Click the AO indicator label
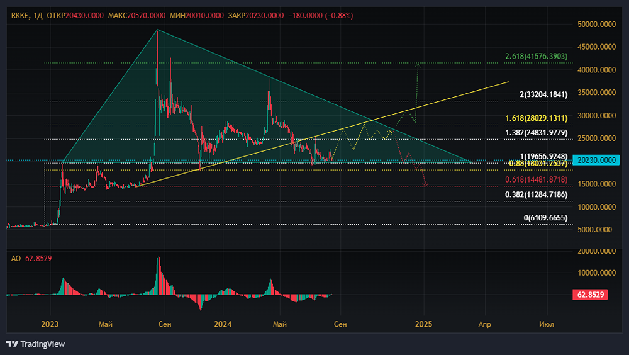The height and width of the screenshot is (355, 629). 16,259
